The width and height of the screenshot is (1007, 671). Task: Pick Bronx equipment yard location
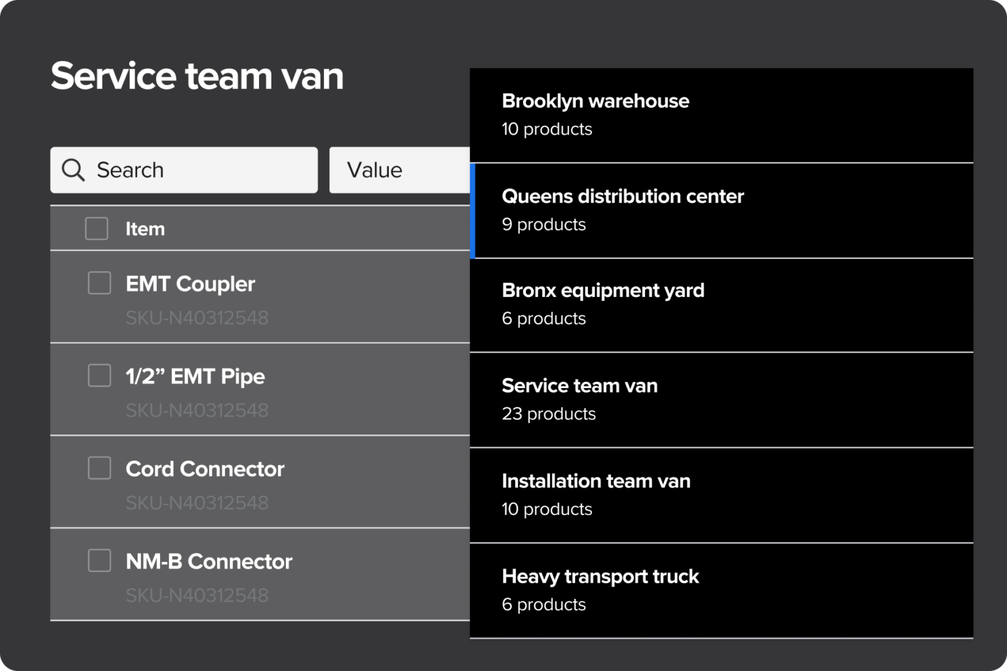click(x=721, y=305)
